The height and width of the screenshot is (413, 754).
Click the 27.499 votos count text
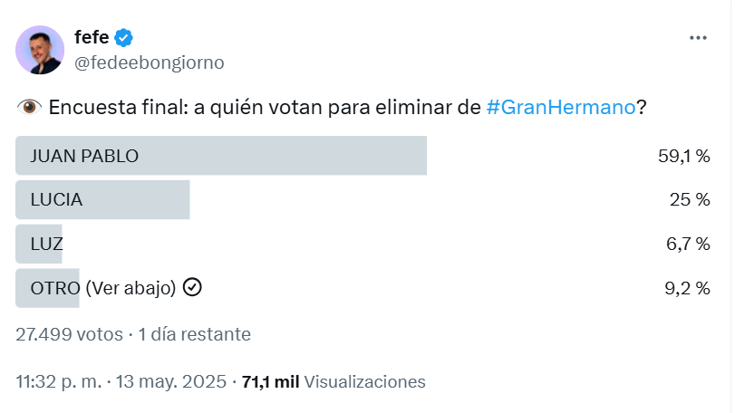click(69, 334)
